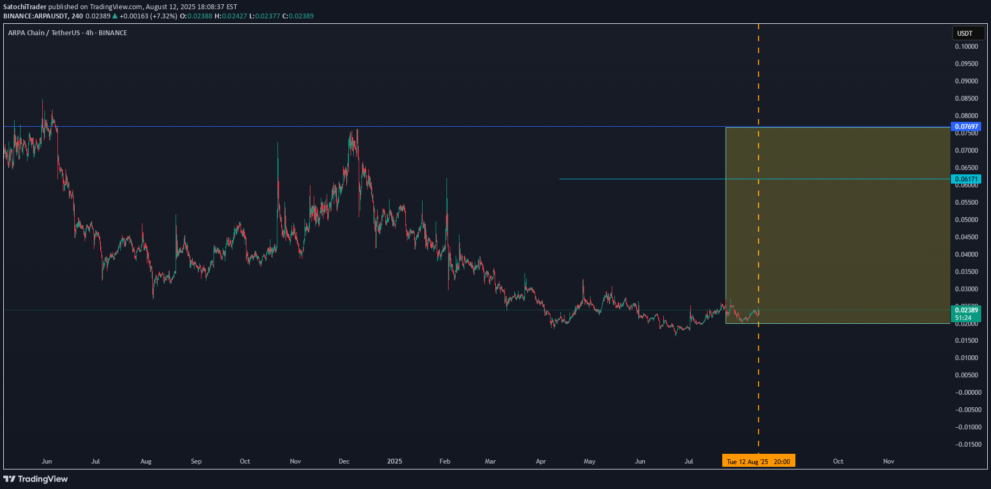This screenshot has height=489, width=991.
Task: Click the 0.00000 price axis label
Action: tap(968, 393)
